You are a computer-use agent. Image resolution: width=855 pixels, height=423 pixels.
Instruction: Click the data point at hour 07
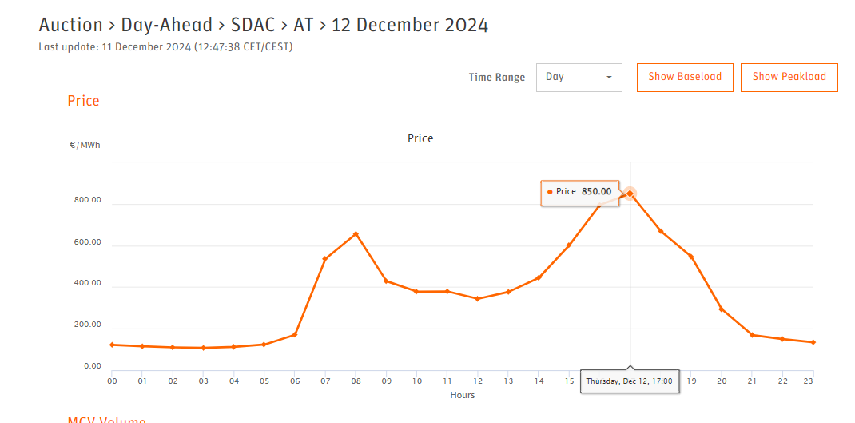[x=325, y=259]
